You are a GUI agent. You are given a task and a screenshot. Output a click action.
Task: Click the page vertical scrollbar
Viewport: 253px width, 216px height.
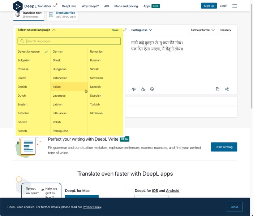point(252,56)
